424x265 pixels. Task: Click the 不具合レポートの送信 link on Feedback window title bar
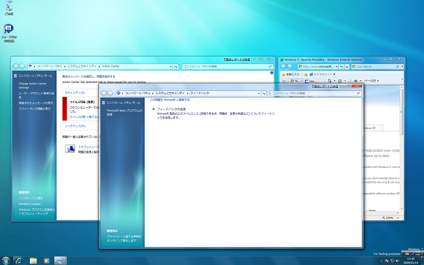pyautogui.click(x=325, y=87)
